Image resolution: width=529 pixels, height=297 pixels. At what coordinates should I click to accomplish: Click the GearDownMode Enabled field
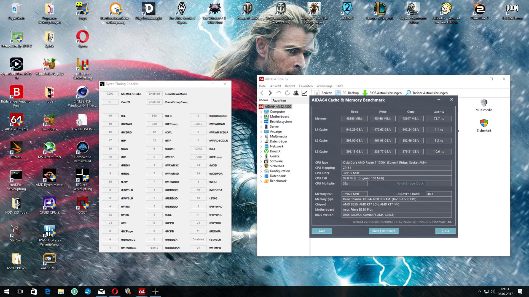[154, 94]
